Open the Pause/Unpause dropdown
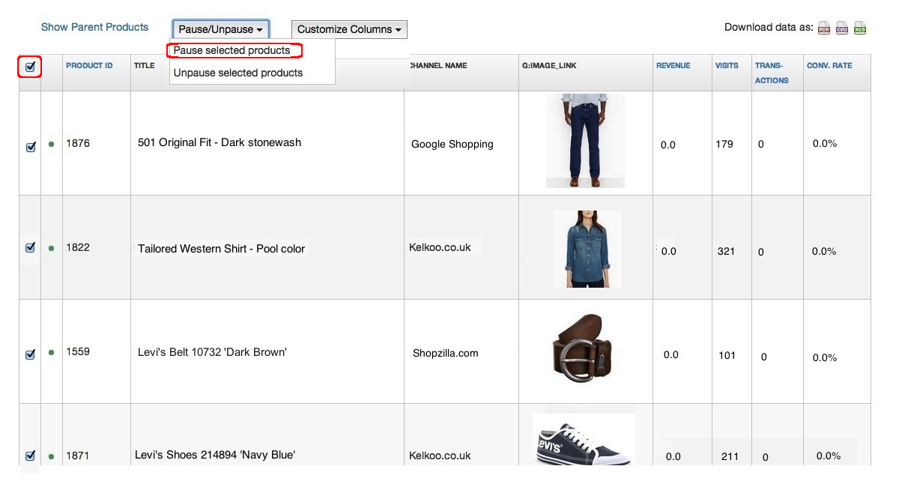 tap(220, 29)
